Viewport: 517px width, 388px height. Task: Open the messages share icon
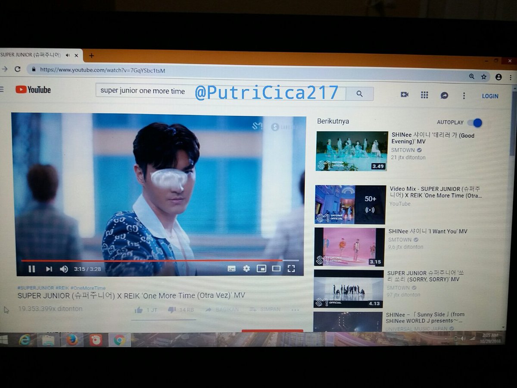[x=444, y=95]
